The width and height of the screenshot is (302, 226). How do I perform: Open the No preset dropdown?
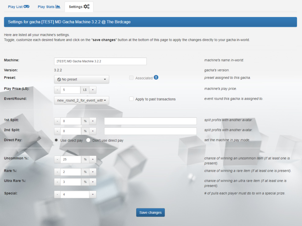point(81,79)
